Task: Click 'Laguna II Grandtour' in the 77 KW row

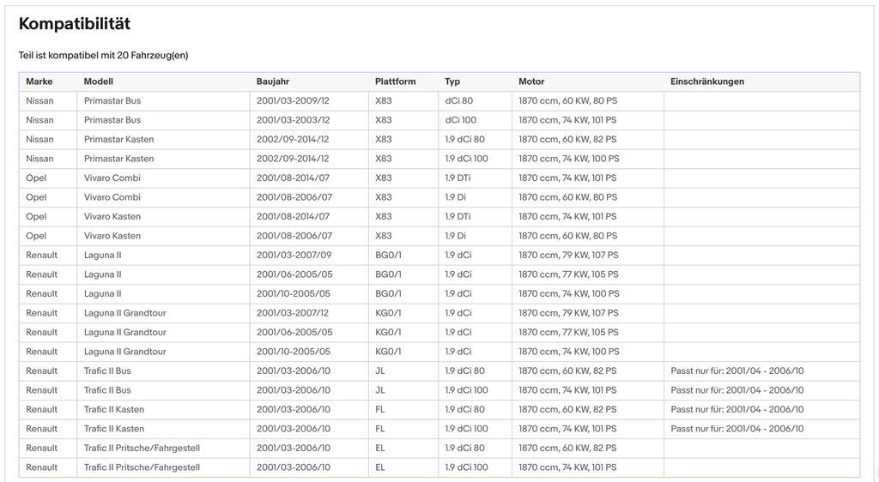Action: 125,333
